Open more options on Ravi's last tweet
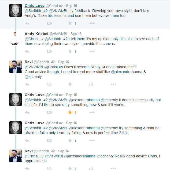Screen dimensions: 170x174 tap(113, 169)
